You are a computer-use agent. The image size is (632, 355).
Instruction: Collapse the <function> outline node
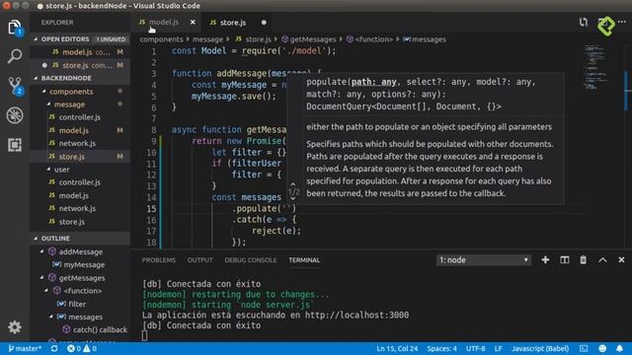click(46, 291)
